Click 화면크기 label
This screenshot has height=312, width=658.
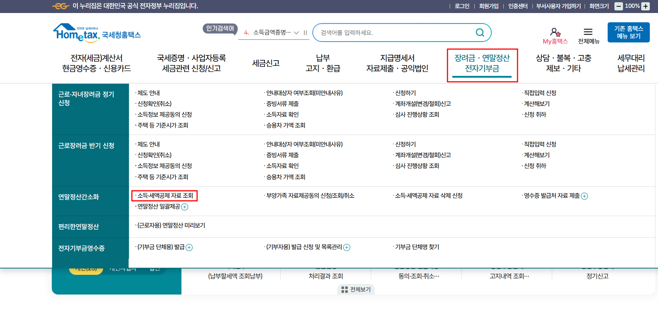tap(599, 6)
